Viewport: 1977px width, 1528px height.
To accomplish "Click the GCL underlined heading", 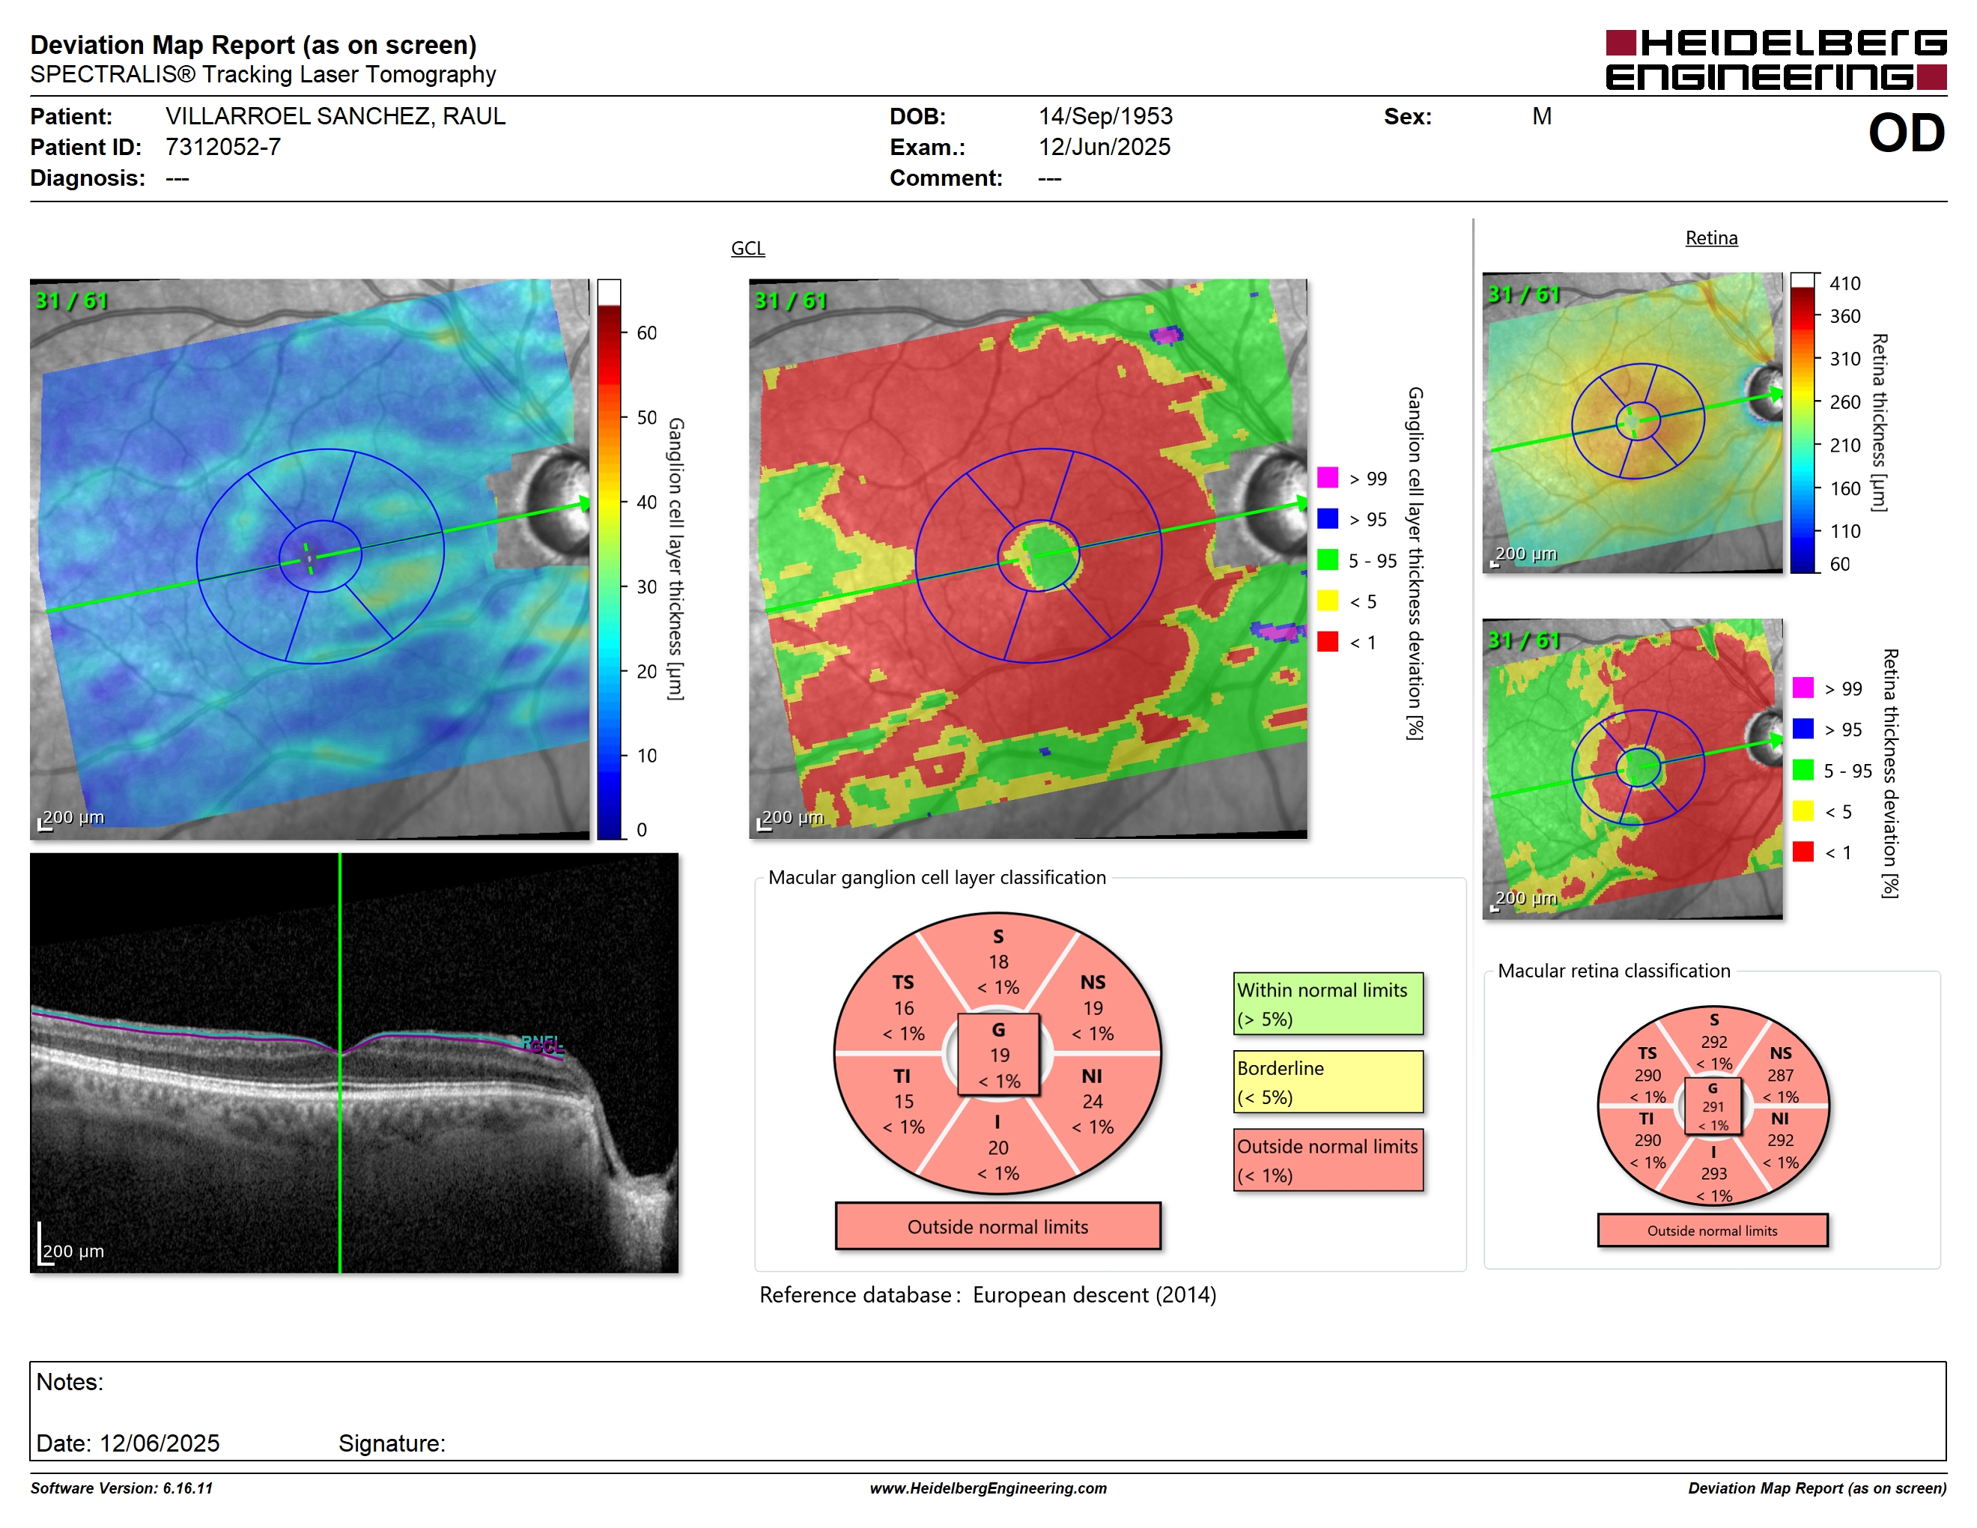I will 747,248.
